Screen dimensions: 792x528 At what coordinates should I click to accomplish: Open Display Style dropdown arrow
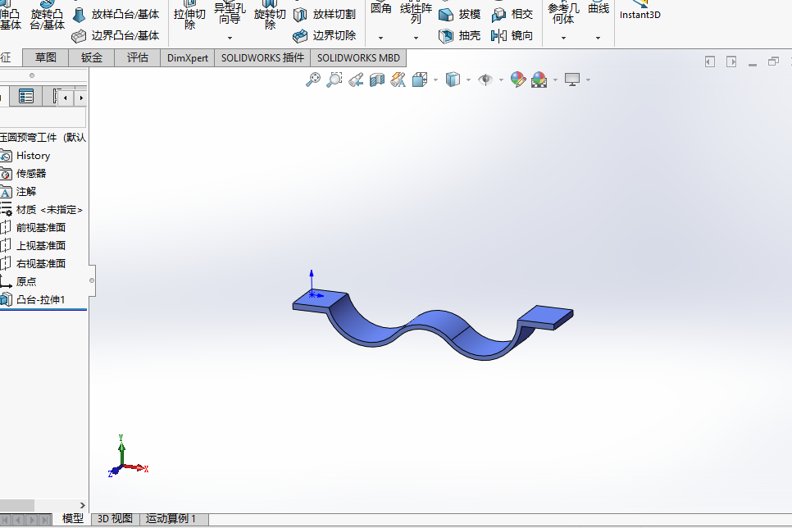point(468,80)
